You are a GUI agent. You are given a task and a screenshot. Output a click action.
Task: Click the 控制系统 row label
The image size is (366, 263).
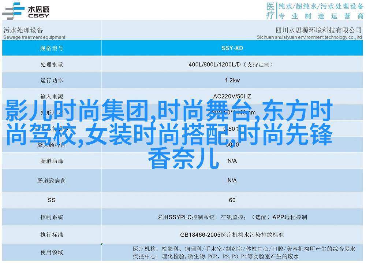coord(52,217)
